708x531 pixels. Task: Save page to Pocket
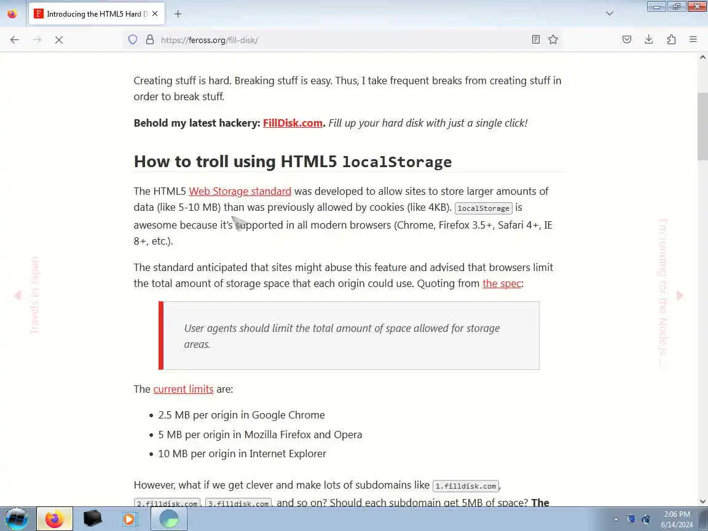tap(627, 40)
